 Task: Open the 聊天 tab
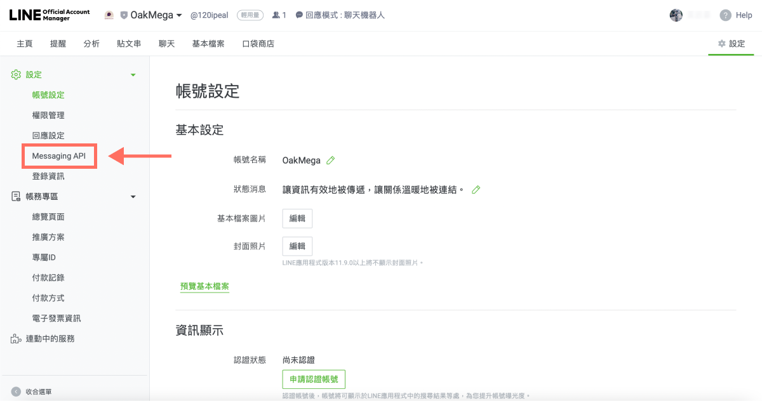point(166,44)
